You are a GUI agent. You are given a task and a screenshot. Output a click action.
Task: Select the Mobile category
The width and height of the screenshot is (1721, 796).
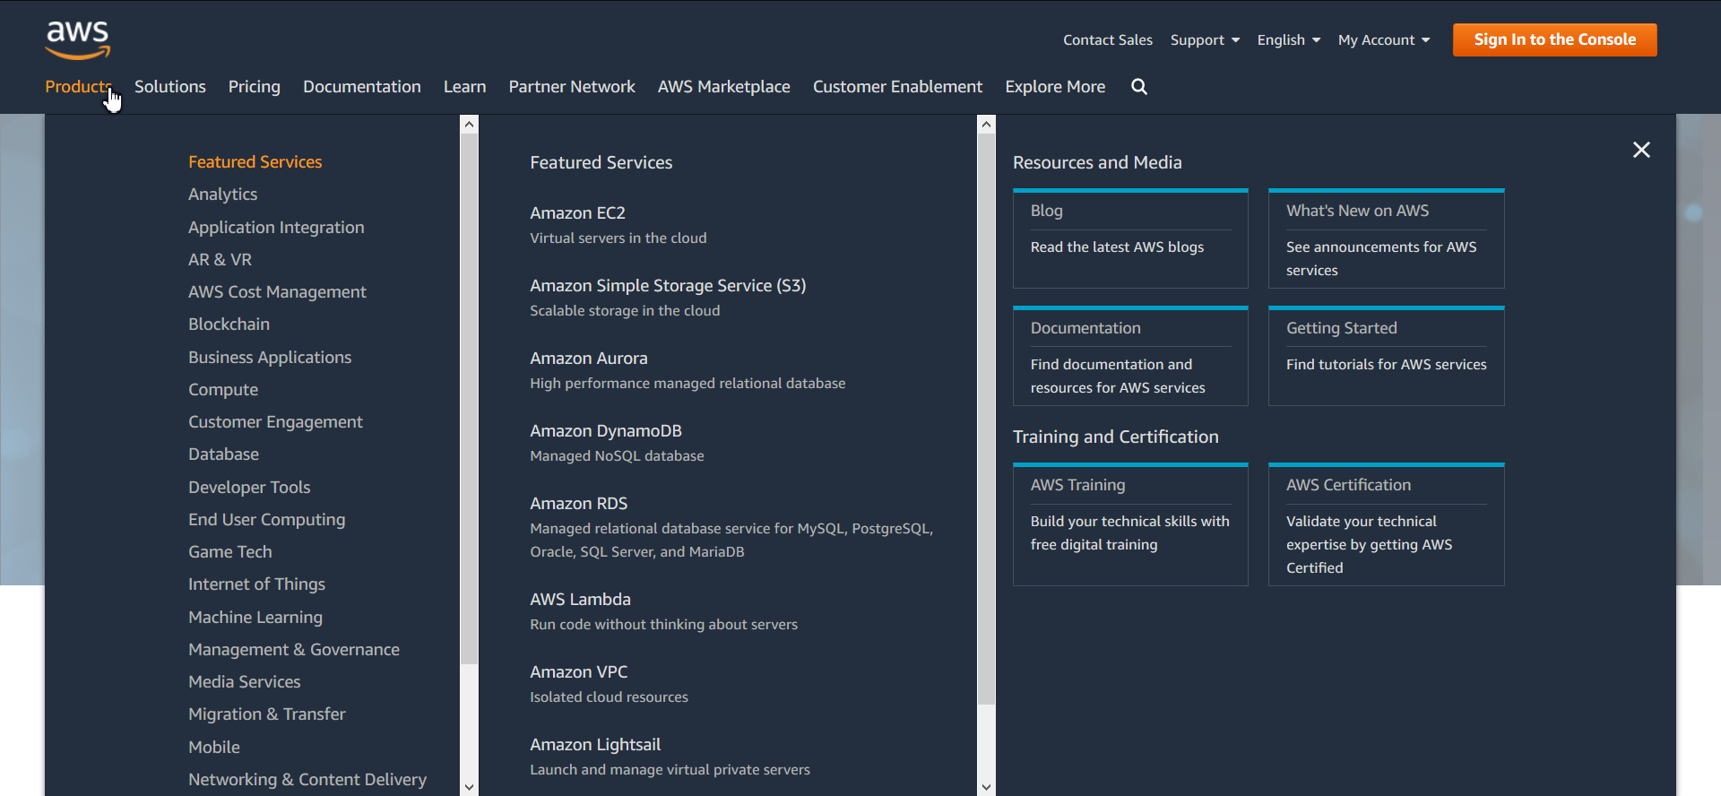point(213,747)
